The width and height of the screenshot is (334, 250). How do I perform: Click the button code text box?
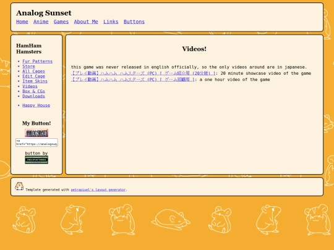coord(36,143)
